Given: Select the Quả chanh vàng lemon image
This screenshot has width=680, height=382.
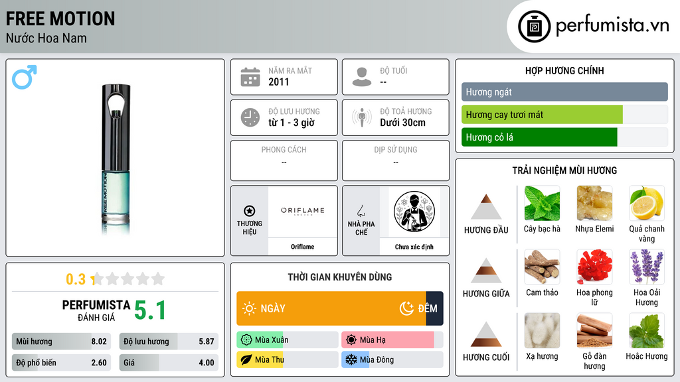Looking at the screenshot, I should pyautogui.click(x=647, y=204).
